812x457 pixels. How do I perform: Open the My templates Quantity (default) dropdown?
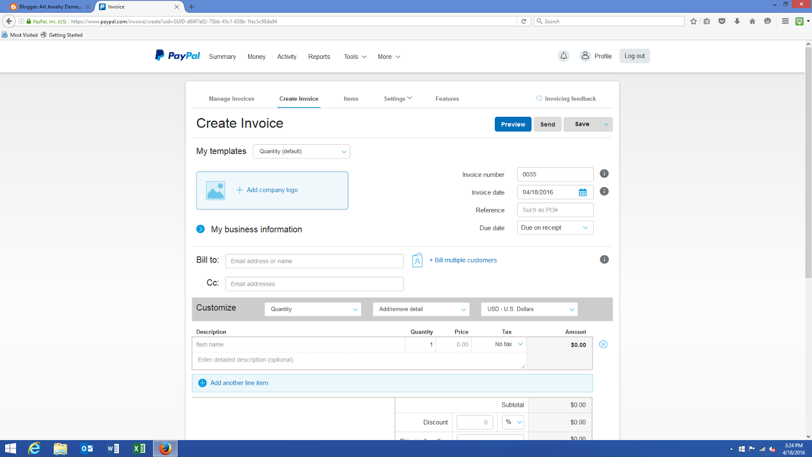pyautogui.click(x=301, y=151)
